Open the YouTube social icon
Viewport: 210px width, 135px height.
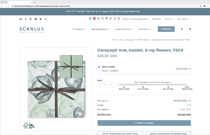coord(36,19)
